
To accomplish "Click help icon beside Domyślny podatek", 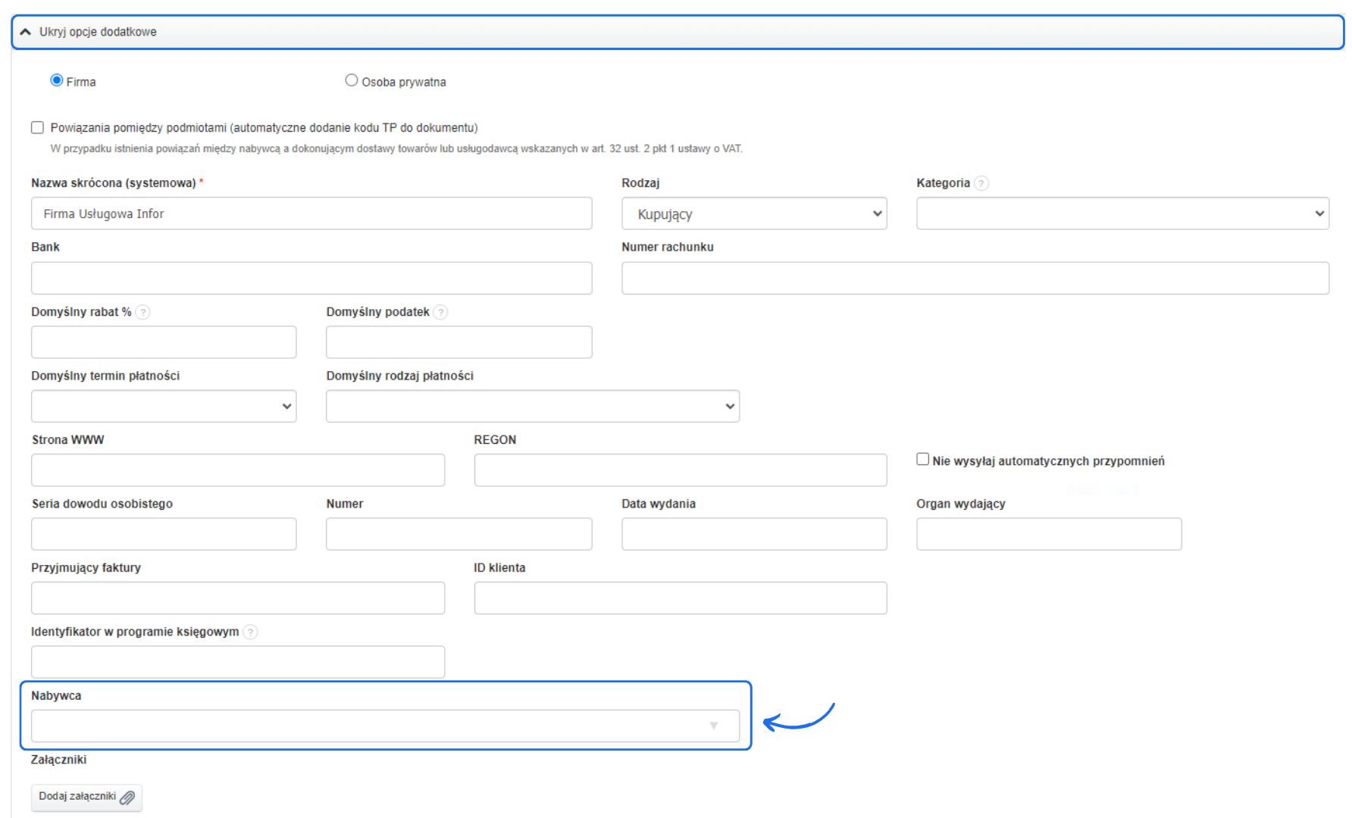I will pos(440,312).
